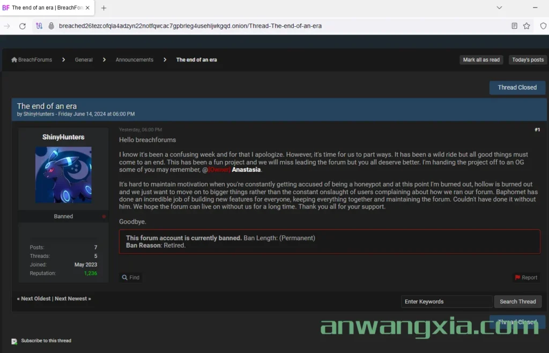549x353 pixels.
Task: Go to Next Oldest thread
Action: click(x=36, y=298)
